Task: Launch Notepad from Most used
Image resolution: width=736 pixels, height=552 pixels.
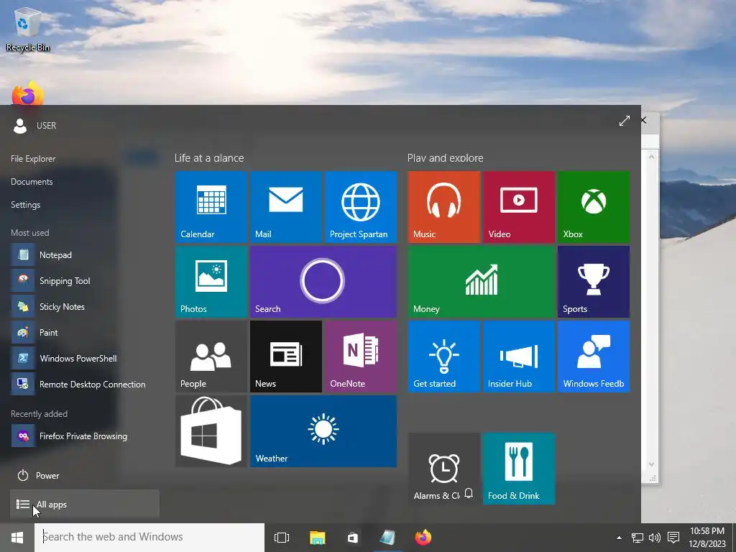Action: click(x=85, y=255)
